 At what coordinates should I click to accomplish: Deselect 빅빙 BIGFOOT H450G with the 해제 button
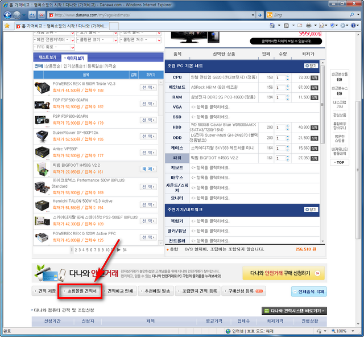(x=148, y=169)
